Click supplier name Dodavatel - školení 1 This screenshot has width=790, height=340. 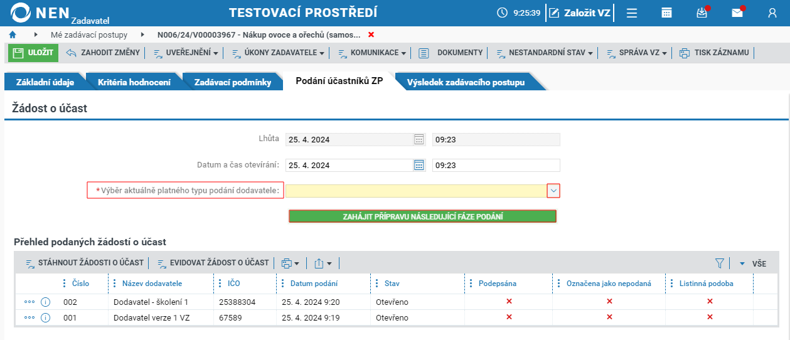[x=151, y=302]
